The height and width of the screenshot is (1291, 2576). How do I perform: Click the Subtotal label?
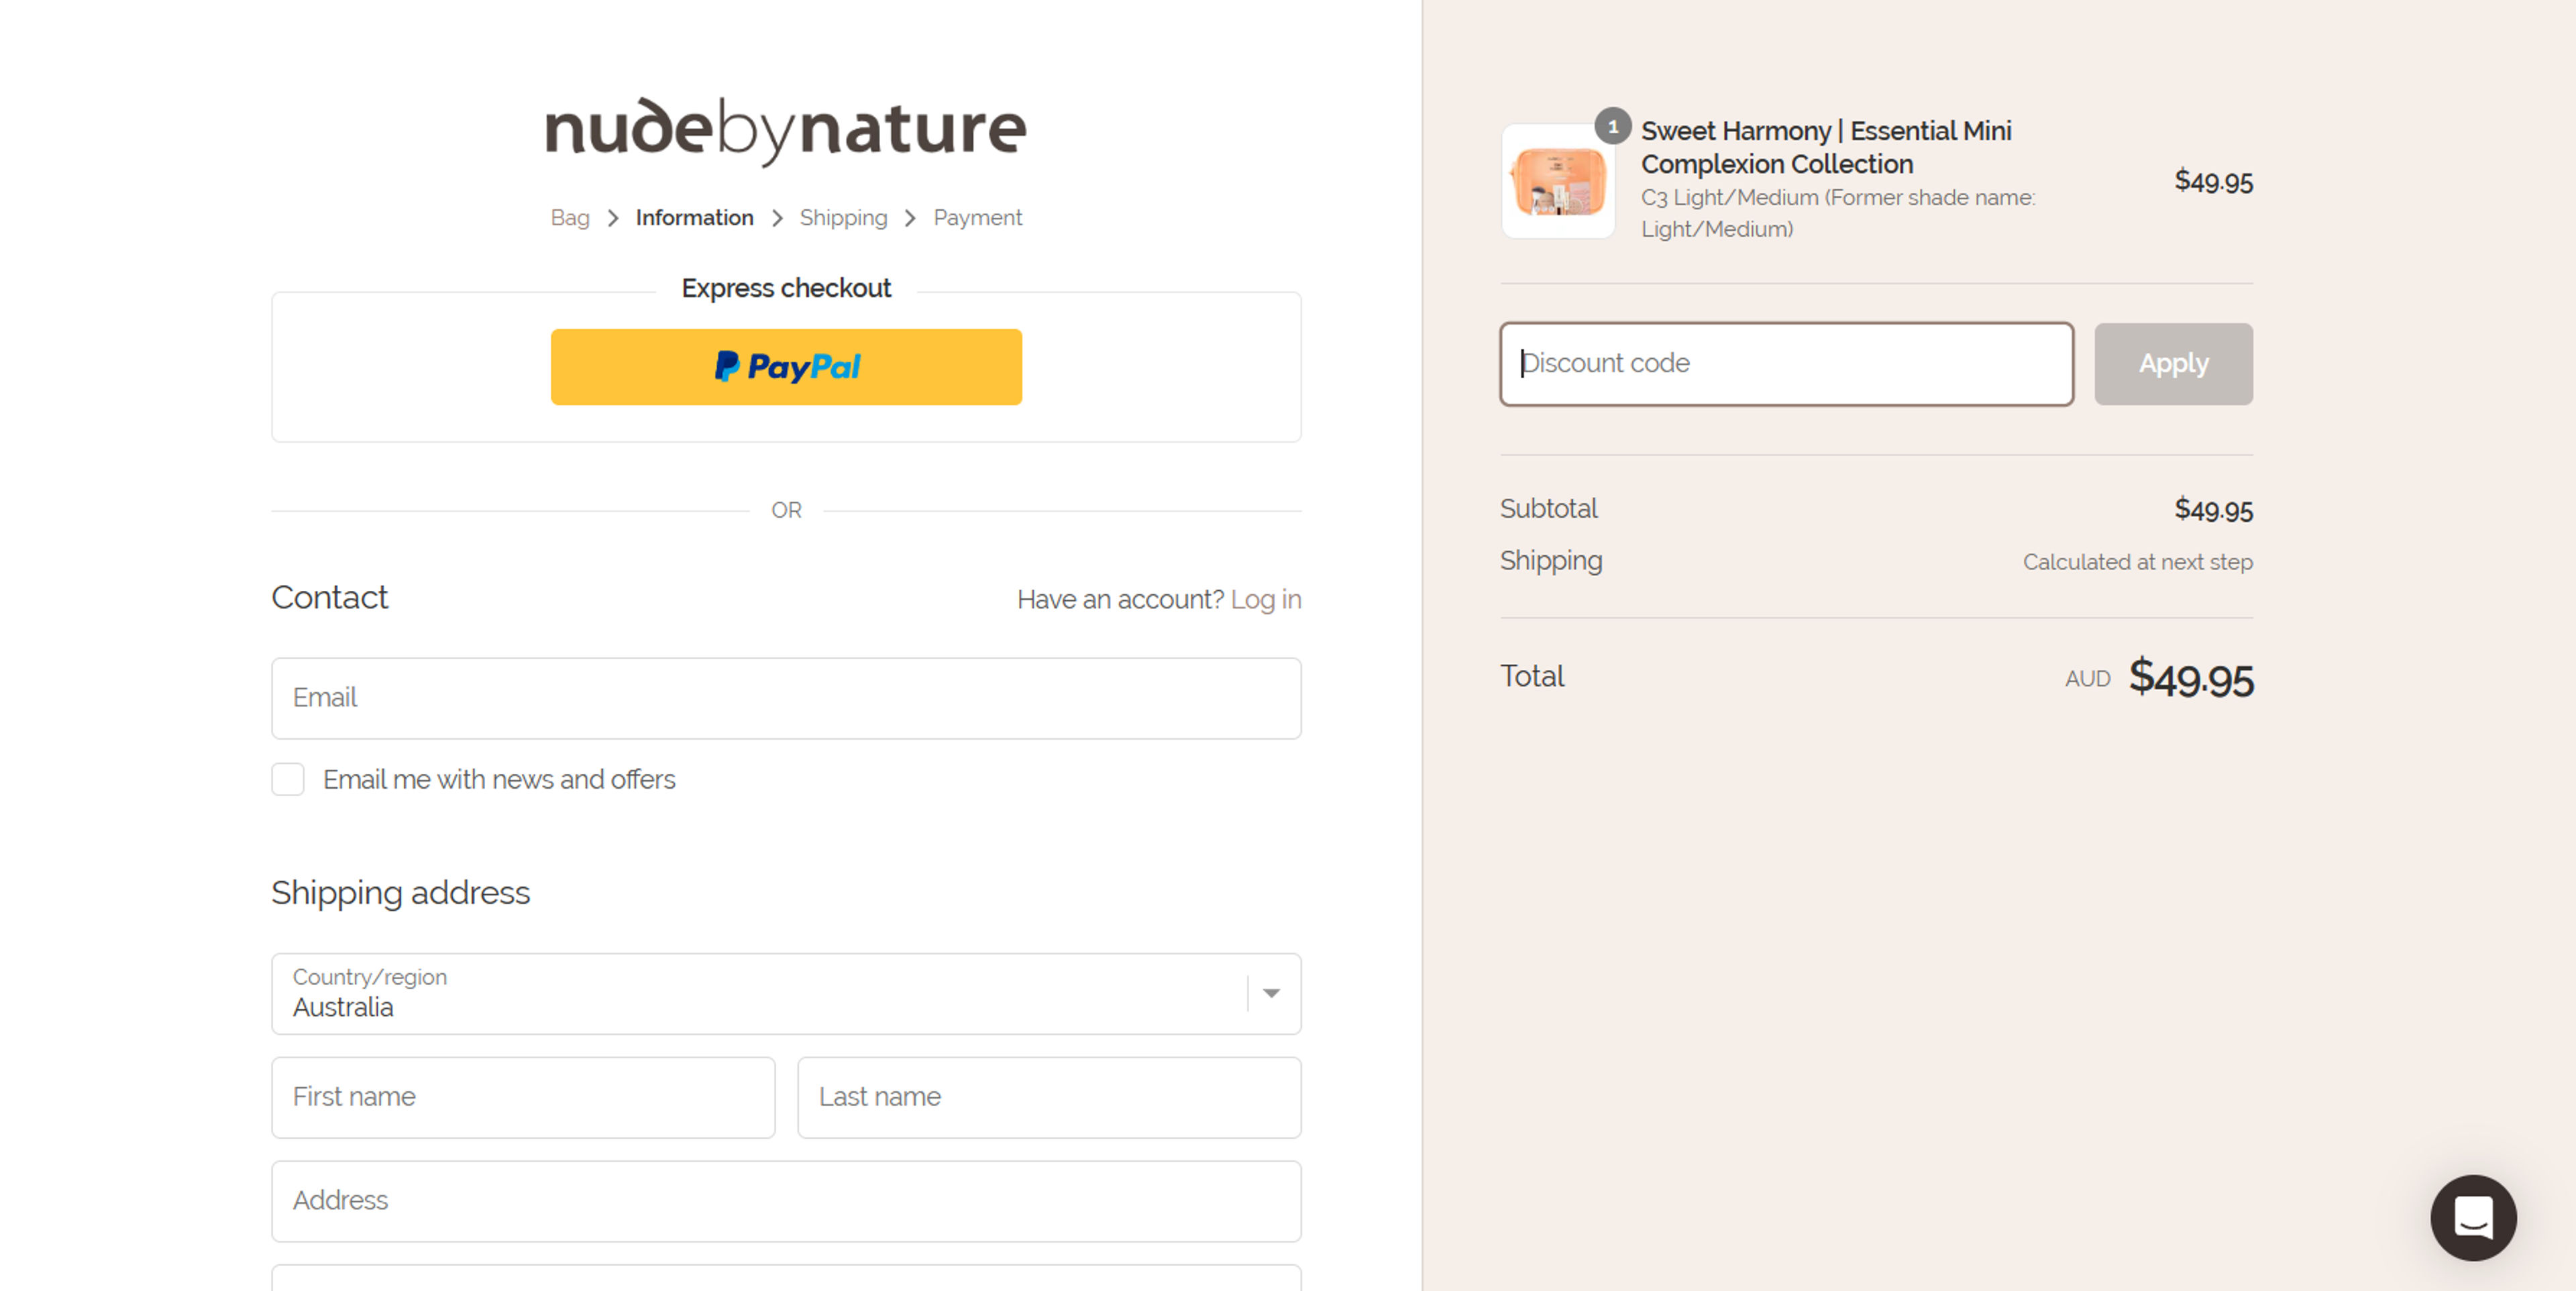[1548, 509]
